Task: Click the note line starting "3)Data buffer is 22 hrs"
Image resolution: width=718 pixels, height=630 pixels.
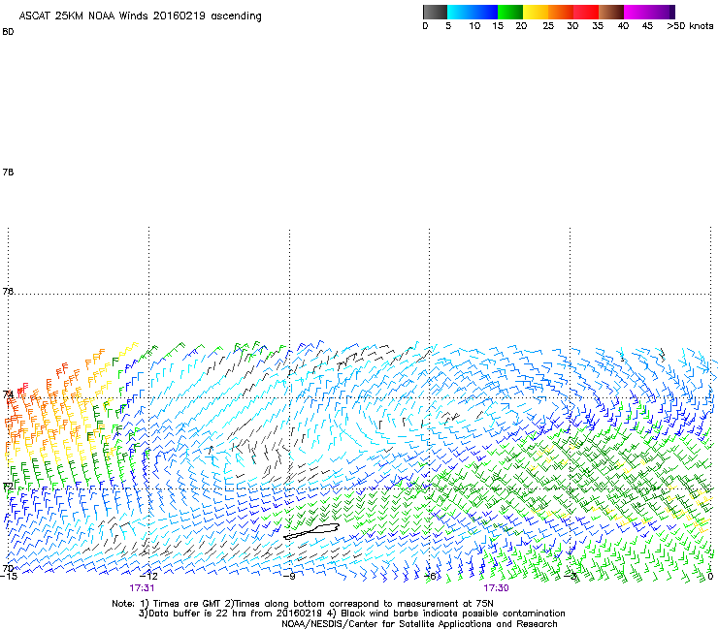Action: 351,614
